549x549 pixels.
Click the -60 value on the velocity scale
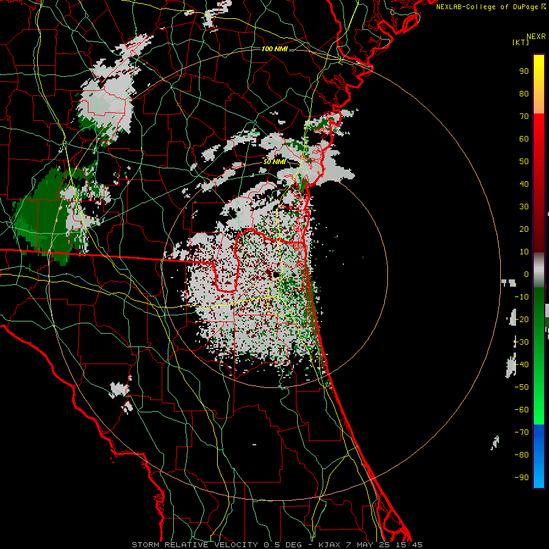pyautogui.click(x=522, y=410)
